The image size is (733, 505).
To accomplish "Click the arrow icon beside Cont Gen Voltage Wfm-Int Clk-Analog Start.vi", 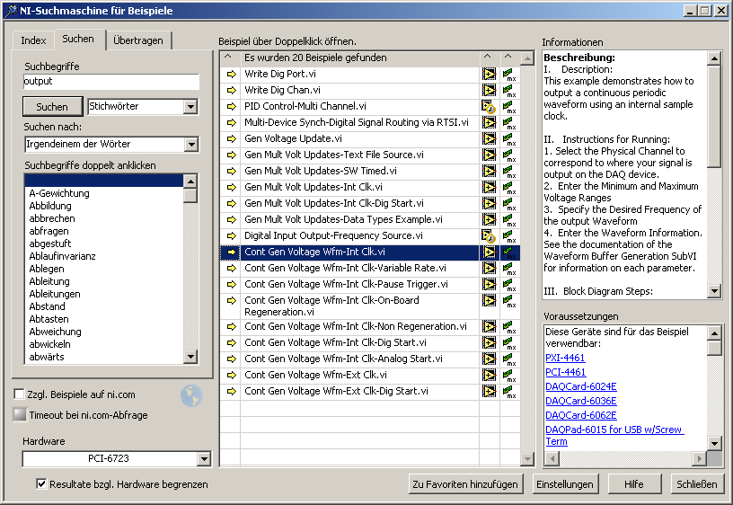I will pyautogui.click(x=231, y=359).
